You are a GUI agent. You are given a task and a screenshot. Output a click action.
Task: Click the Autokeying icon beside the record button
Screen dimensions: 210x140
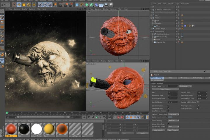(x=122, y=117)
